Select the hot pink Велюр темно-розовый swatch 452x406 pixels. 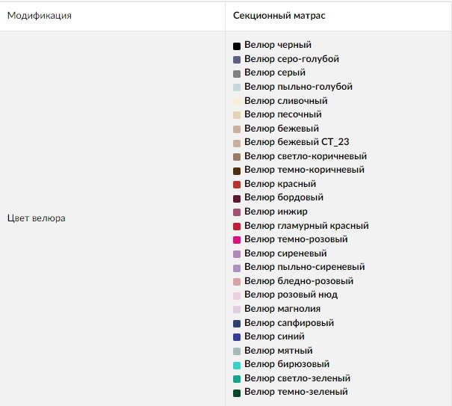pos(237,240)
